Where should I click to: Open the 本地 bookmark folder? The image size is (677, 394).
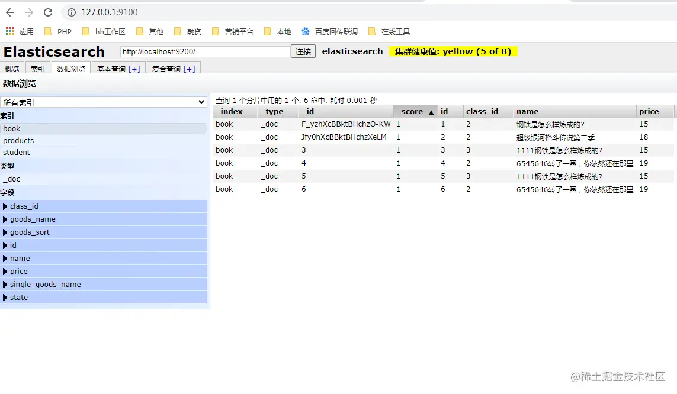[278, 31]
